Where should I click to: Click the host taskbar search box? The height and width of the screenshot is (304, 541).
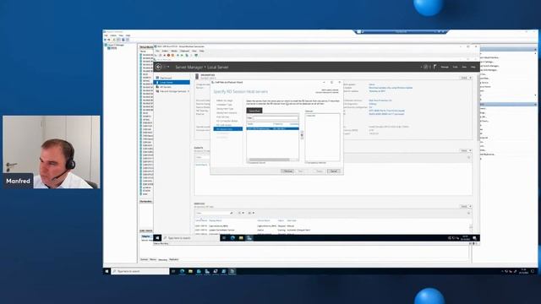tap(140, 271)
